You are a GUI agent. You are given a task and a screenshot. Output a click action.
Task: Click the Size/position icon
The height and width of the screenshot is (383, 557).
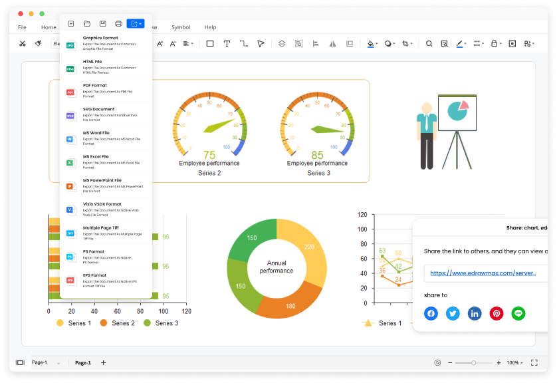[350, 43]
